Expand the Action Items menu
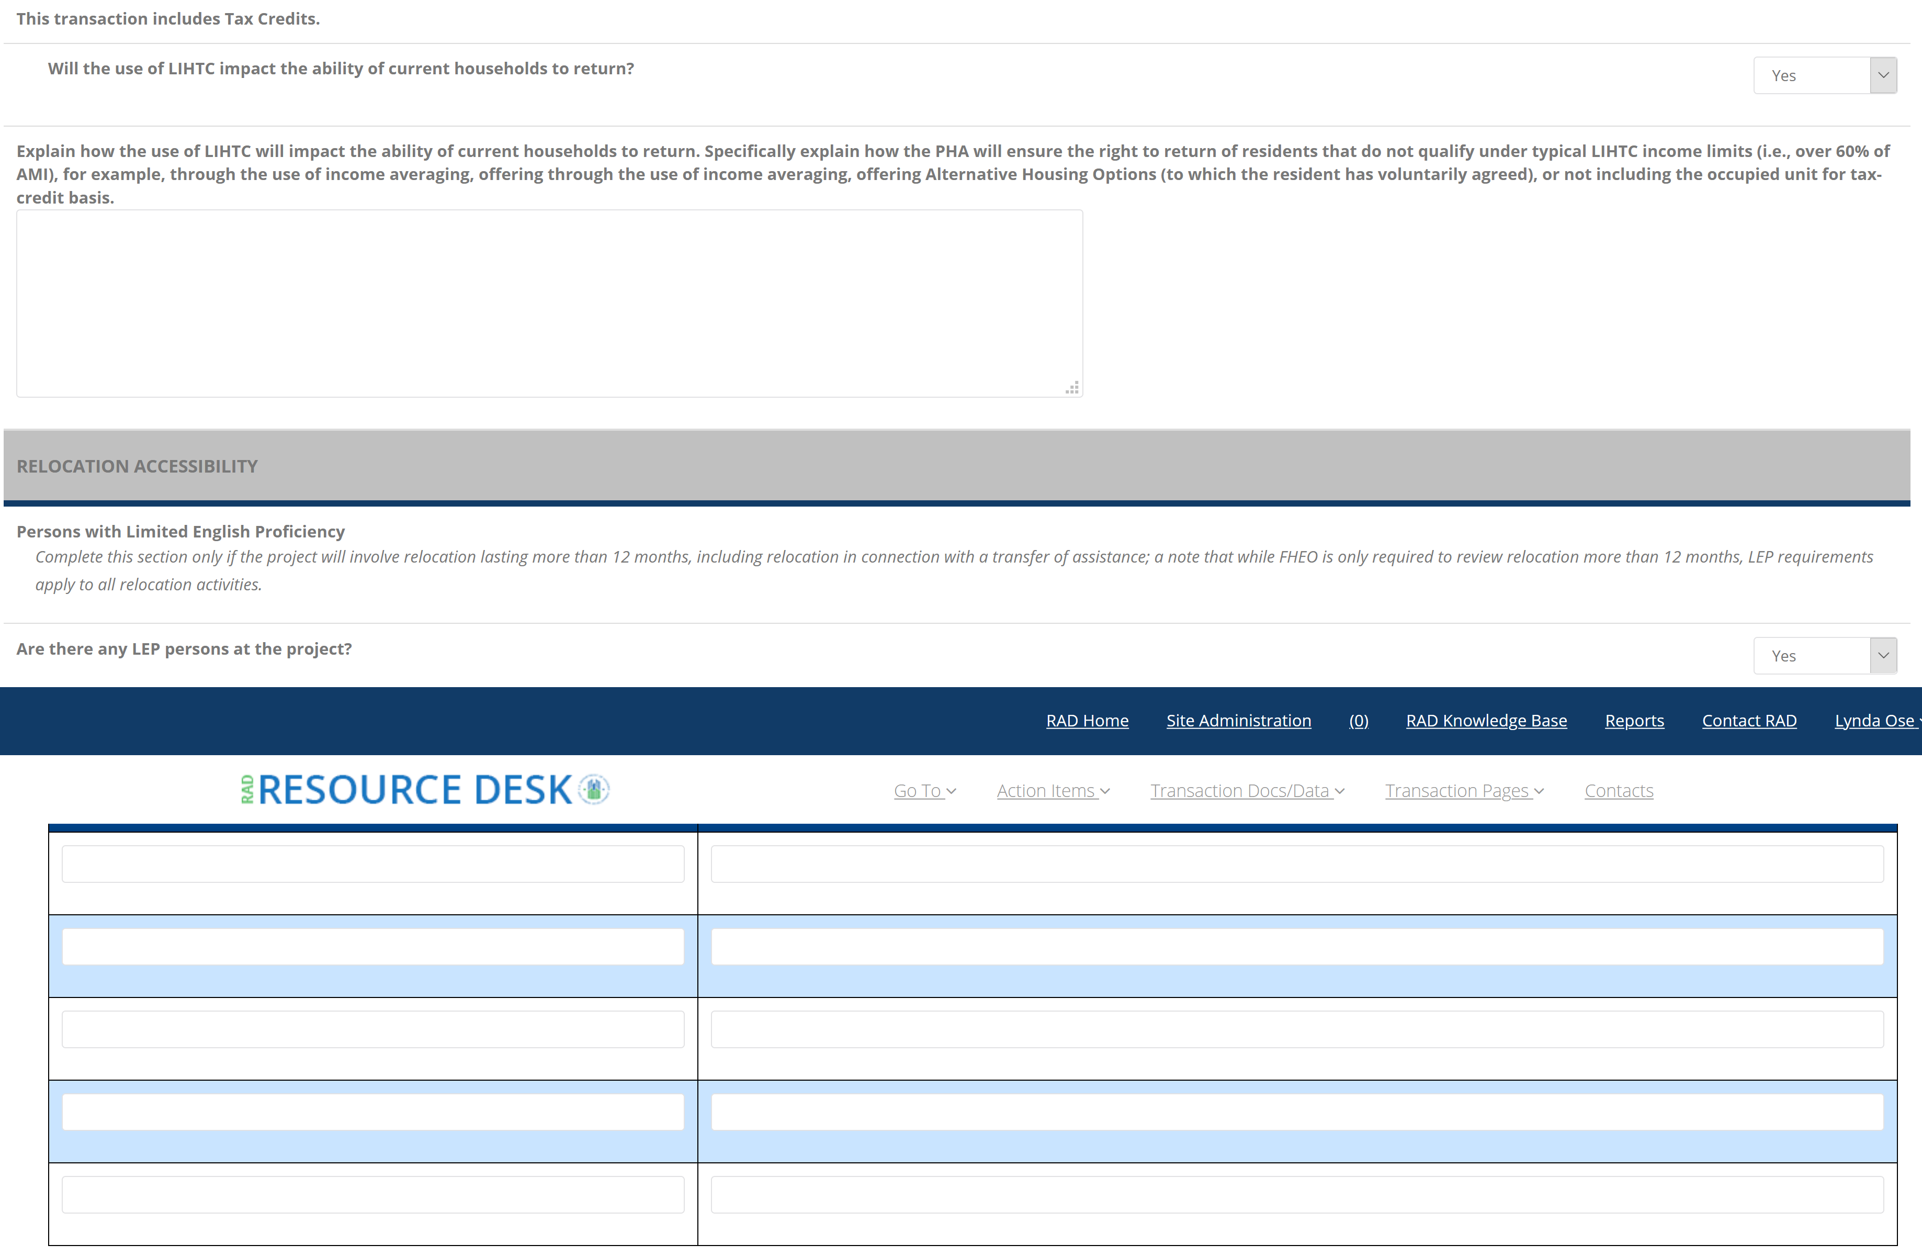This screenshot has height=1256, width=1922. [1053, 791]
